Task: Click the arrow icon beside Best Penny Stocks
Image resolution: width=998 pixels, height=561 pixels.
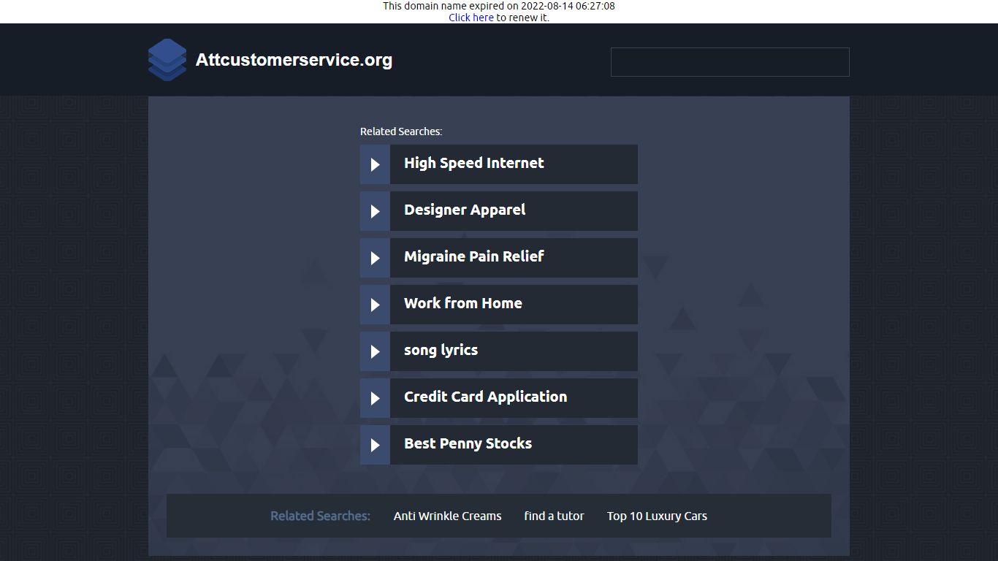Action: tap(375, 445)
